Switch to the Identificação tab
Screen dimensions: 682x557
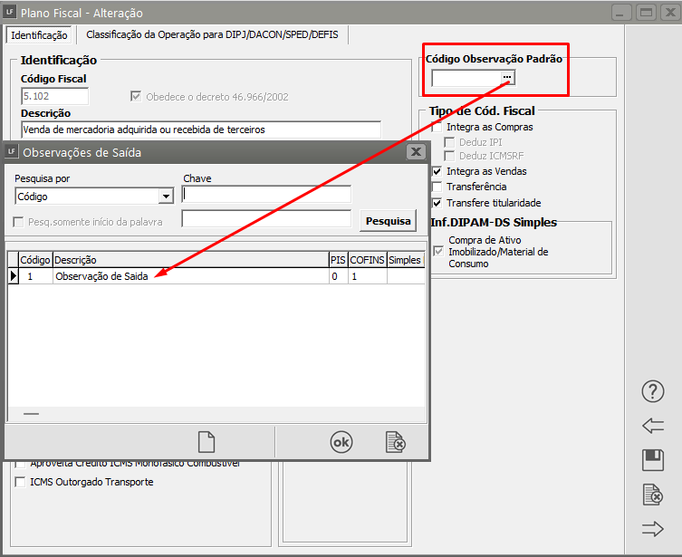39,35
